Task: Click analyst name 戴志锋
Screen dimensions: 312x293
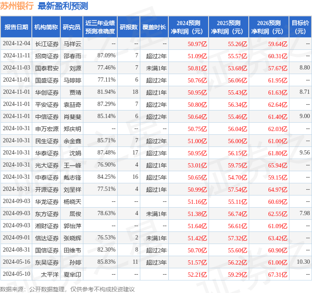Action: tap(72, 177)
